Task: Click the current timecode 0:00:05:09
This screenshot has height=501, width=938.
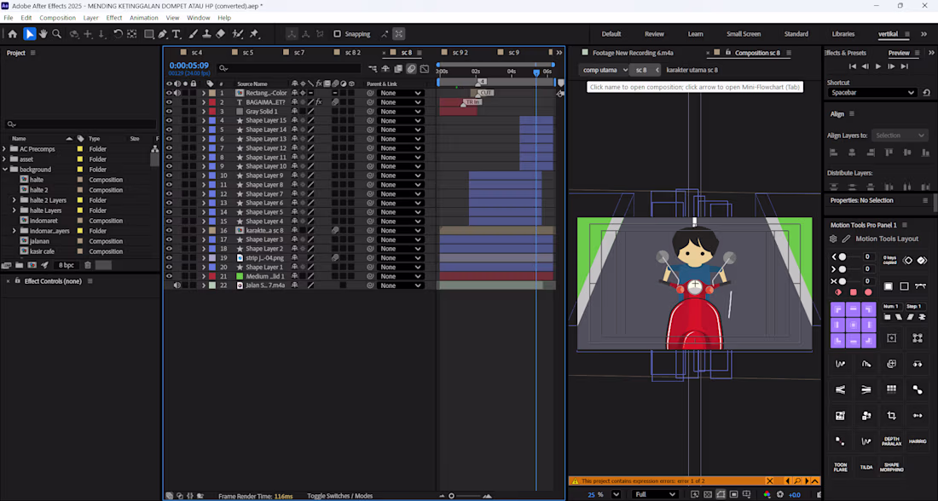Action: pyautogui.click(x=188, y=65)
